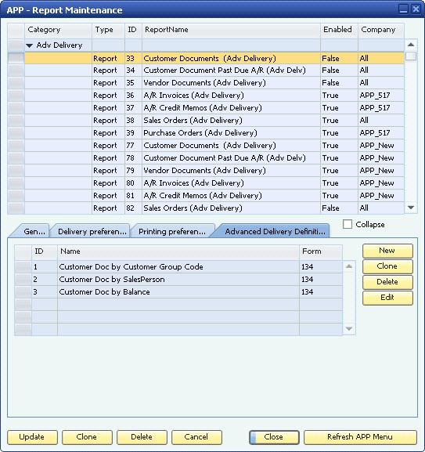Click New to add a delivery definition

387,251
